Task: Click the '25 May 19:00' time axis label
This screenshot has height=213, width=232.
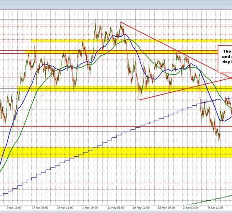Action: point(166,208)
